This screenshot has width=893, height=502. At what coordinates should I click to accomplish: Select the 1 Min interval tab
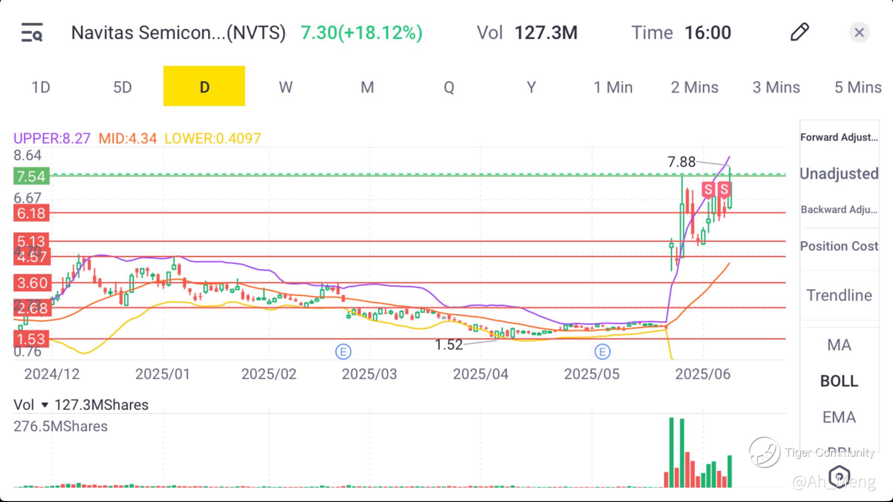[613, 87]
